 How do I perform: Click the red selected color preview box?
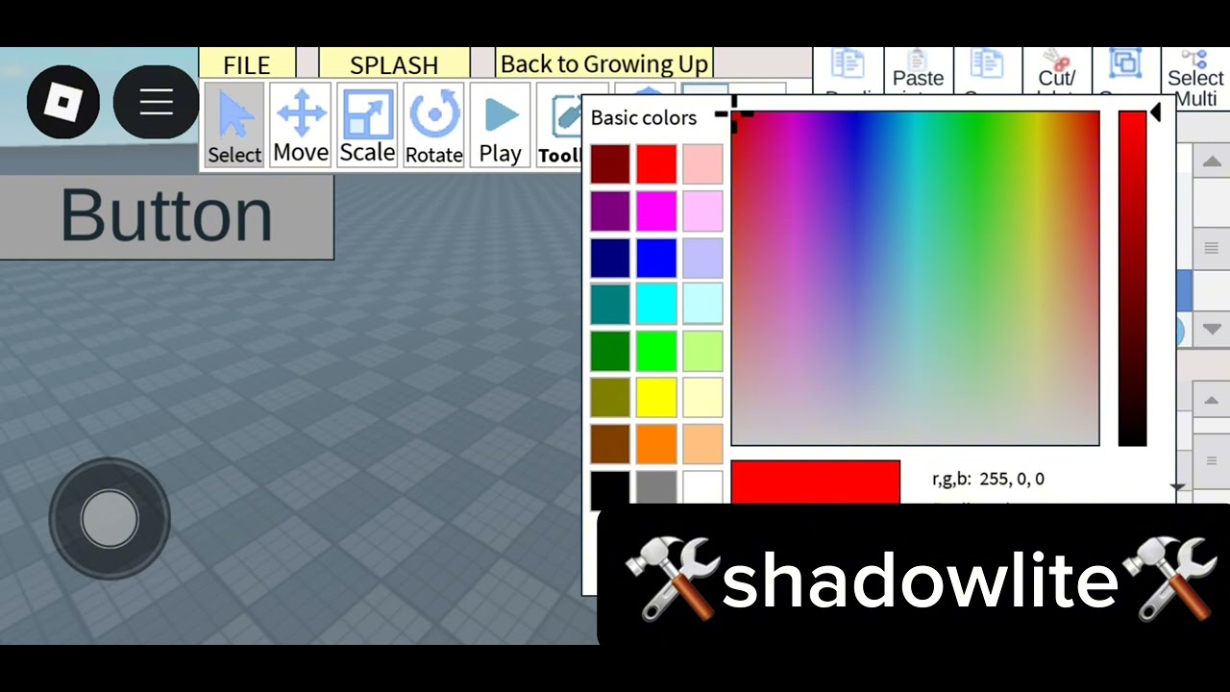pos(815,482)
